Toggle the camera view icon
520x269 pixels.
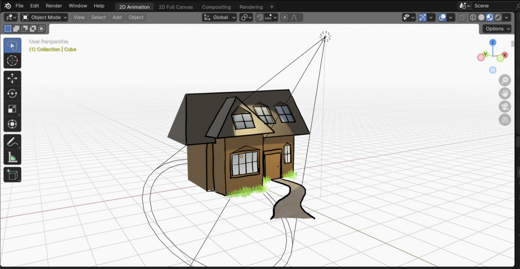[505, 106]
